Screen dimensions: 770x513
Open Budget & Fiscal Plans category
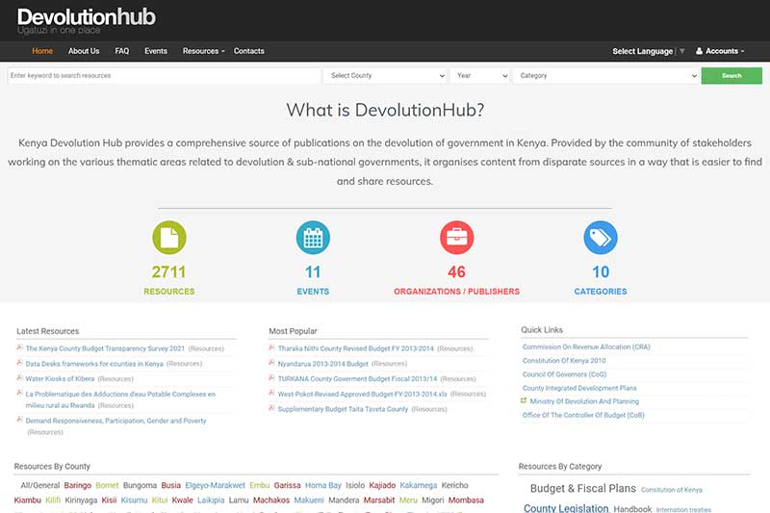tap(583, 489)
